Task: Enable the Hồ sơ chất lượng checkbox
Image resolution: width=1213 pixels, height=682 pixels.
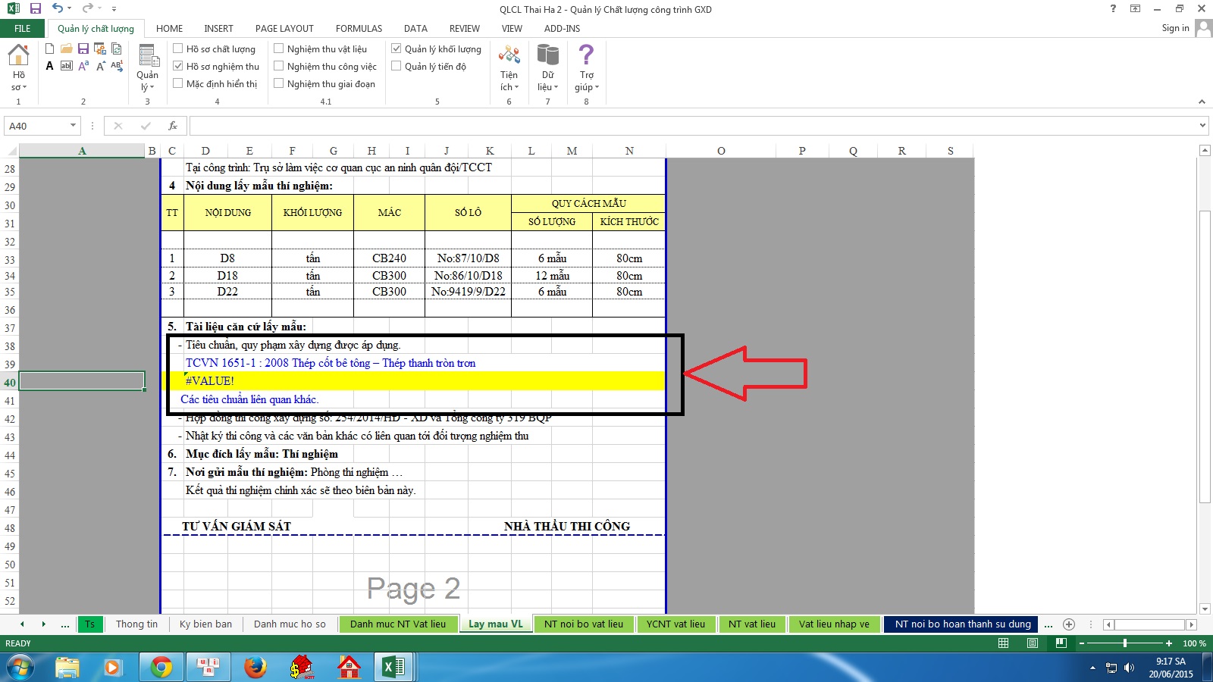Action: click(x=178, y=49)
